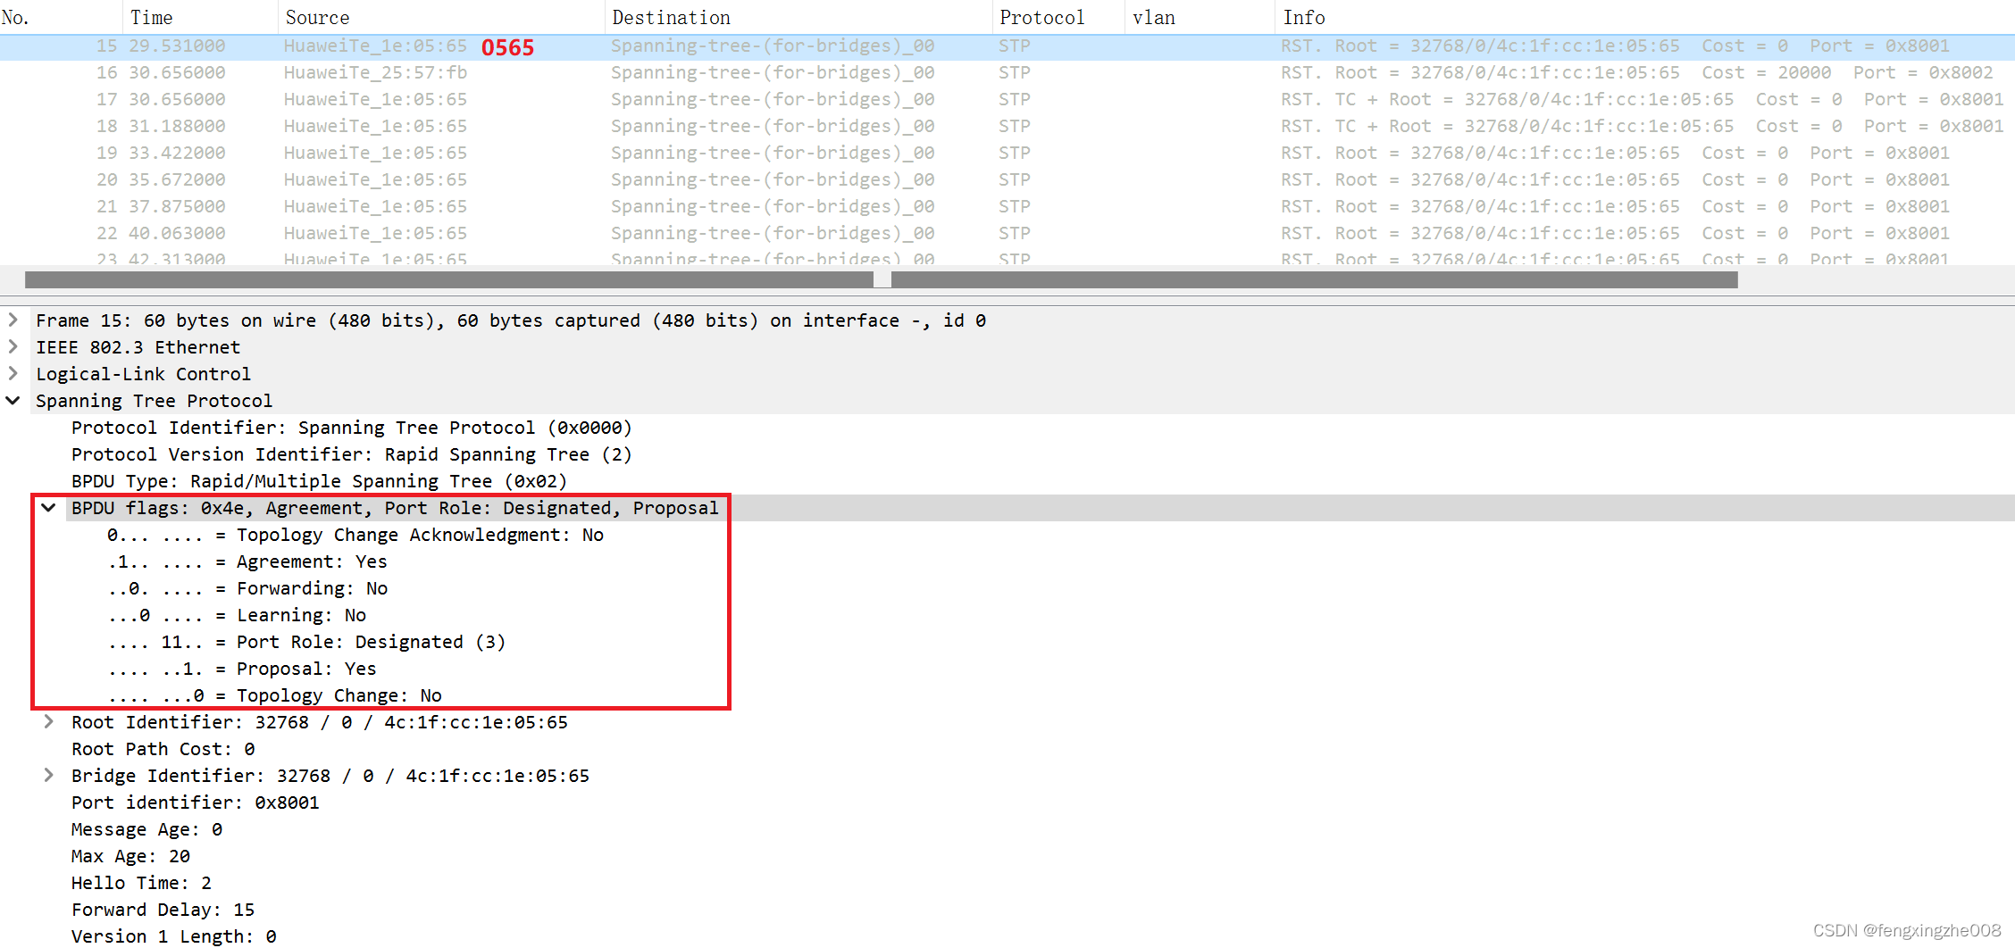2015x948 pixels.
Task: Select packet 16 from HuaweiTe_25:57:fb
Action: point(1007,73)
